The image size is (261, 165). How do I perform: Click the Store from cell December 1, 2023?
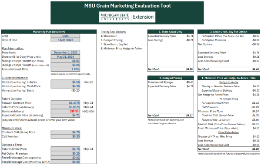[x=65, y=53]
